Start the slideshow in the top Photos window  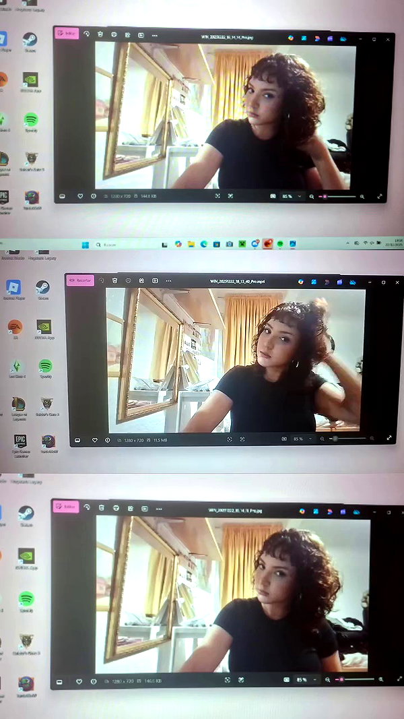point(141,35)
